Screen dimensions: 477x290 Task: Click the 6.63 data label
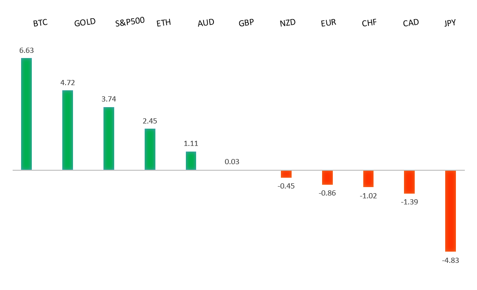click(x=27, y=50)
